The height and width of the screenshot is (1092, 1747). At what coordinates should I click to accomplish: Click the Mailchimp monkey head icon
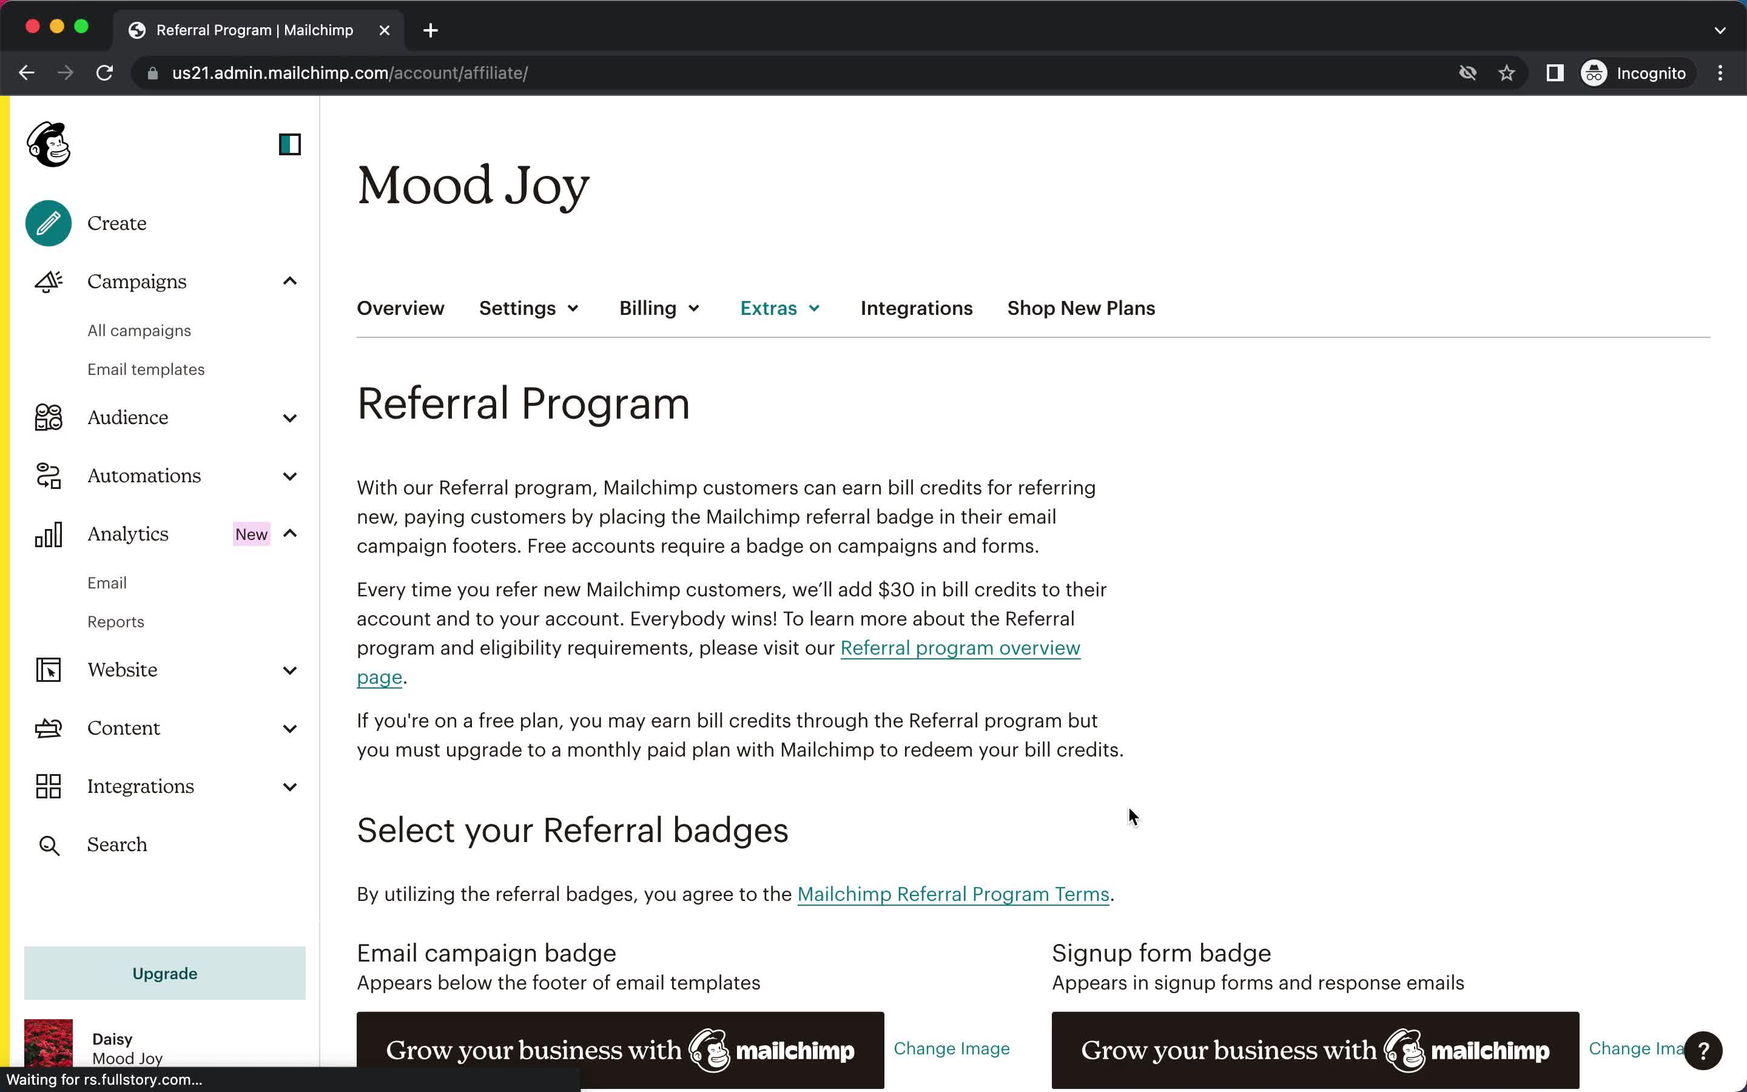pos(49,143)
